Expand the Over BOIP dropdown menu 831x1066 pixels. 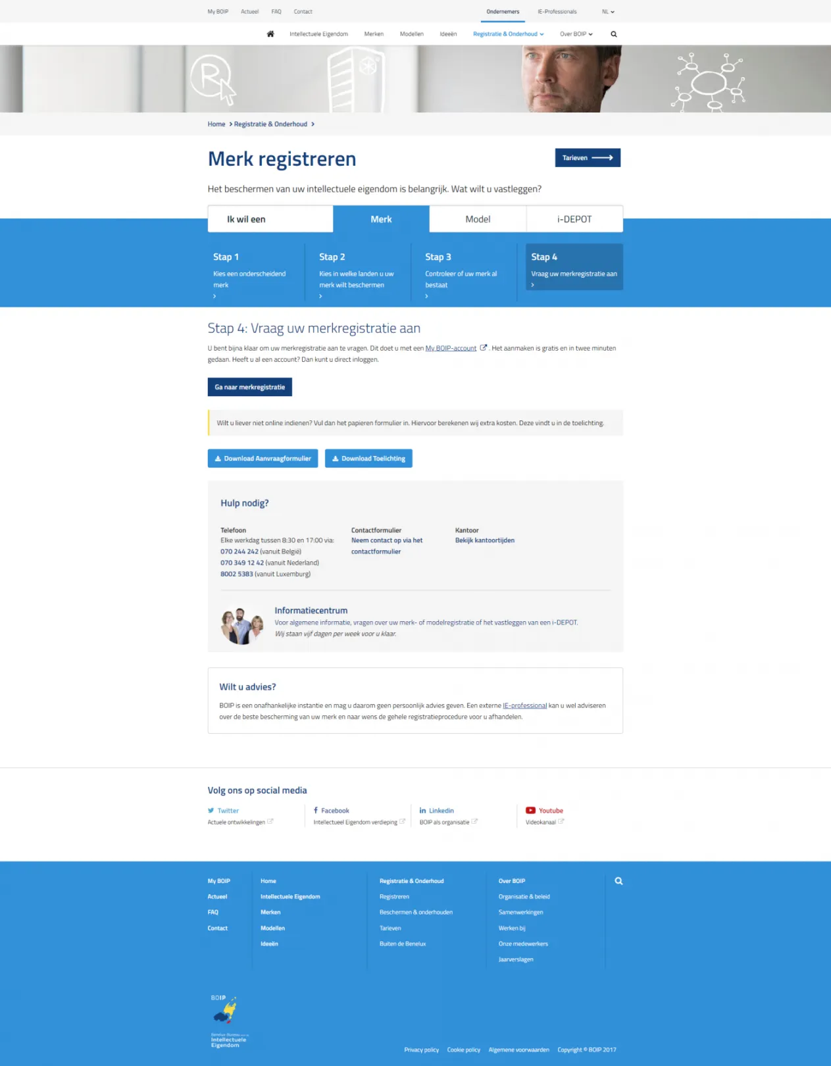(x=576, y=34)
